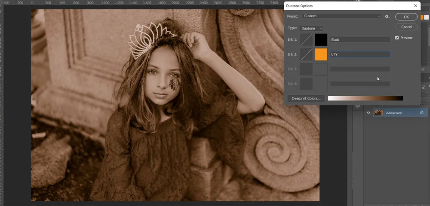
Task: Click the Overprint Colors button
Action: pos(306,98)
